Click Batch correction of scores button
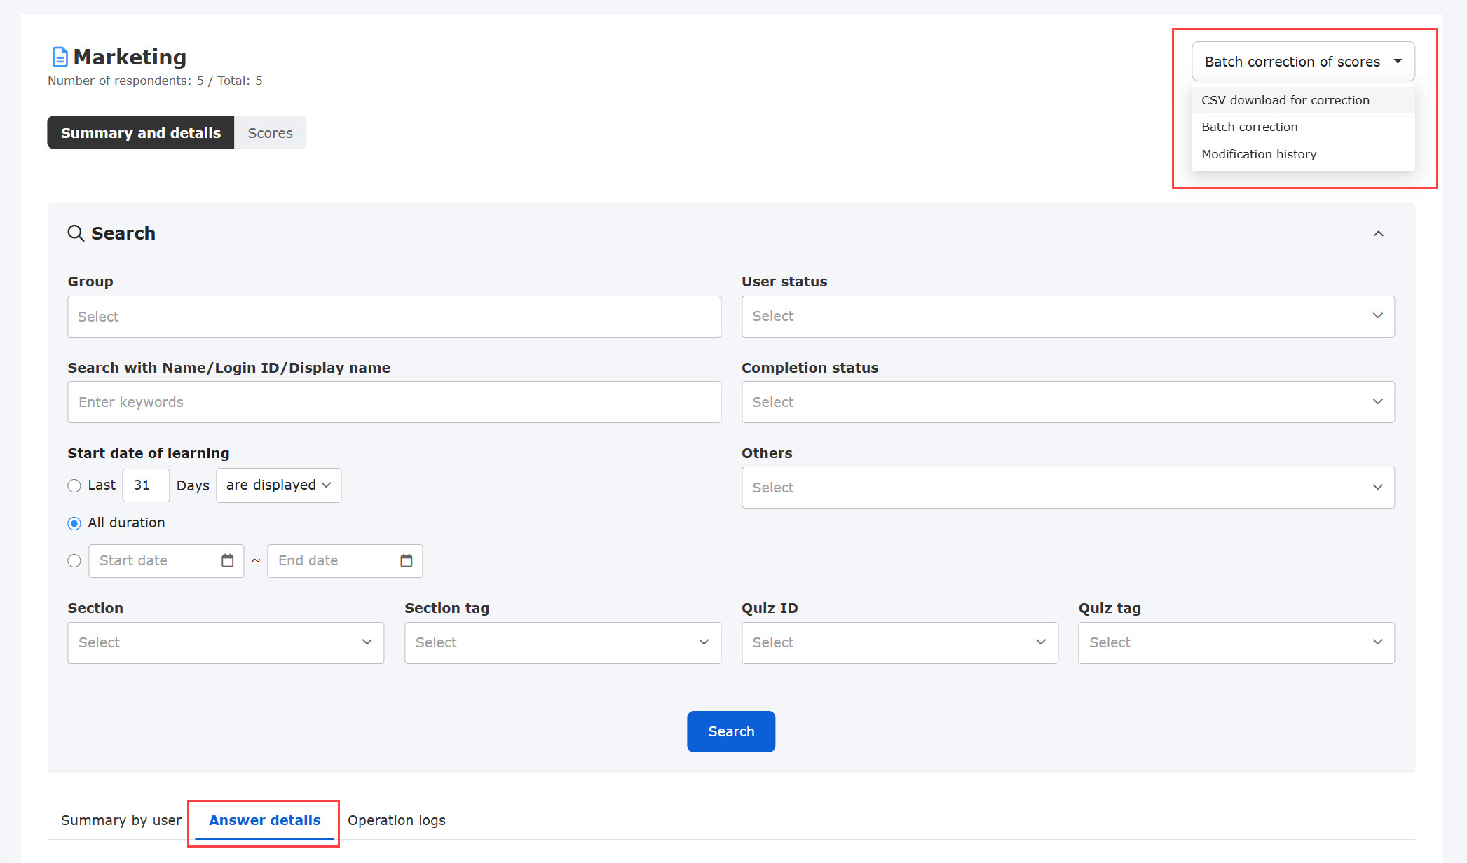1467x863 pixels. click(x=1302, y=62)
